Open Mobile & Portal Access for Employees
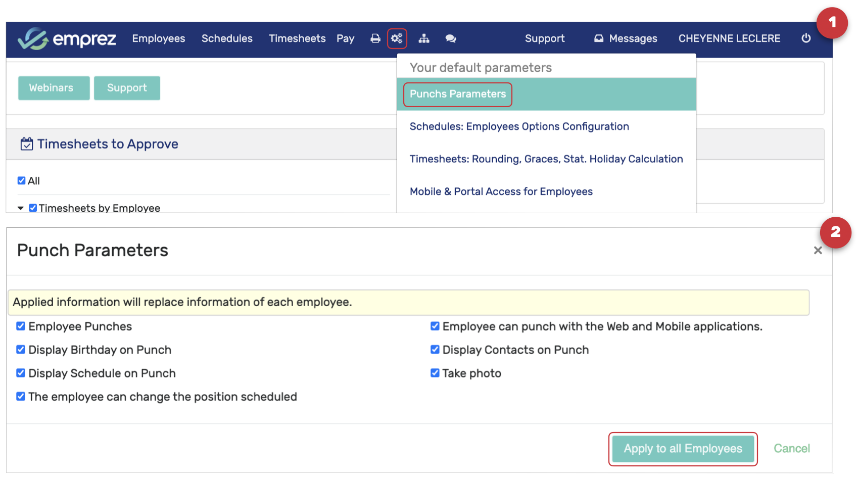This screenshot has height=480, width=858. coord(501,191)
